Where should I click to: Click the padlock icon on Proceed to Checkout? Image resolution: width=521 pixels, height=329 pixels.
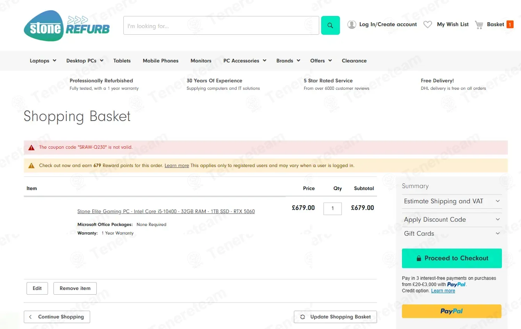pyautogui.click(x=419, y=258)
